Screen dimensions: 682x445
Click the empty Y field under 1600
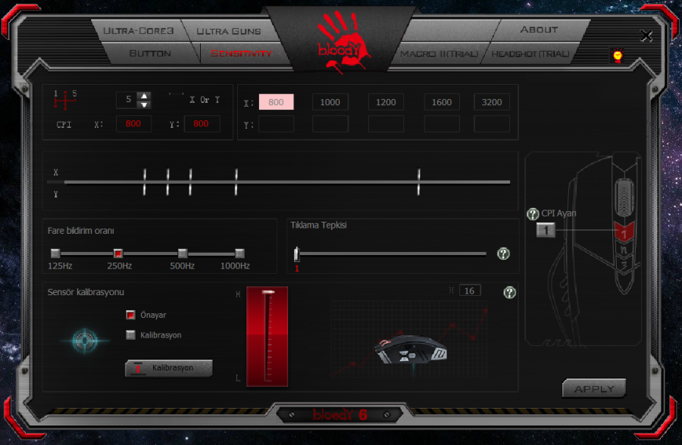tap(442, 124)
